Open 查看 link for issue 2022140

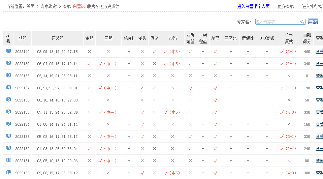click(x=319, y=52)
